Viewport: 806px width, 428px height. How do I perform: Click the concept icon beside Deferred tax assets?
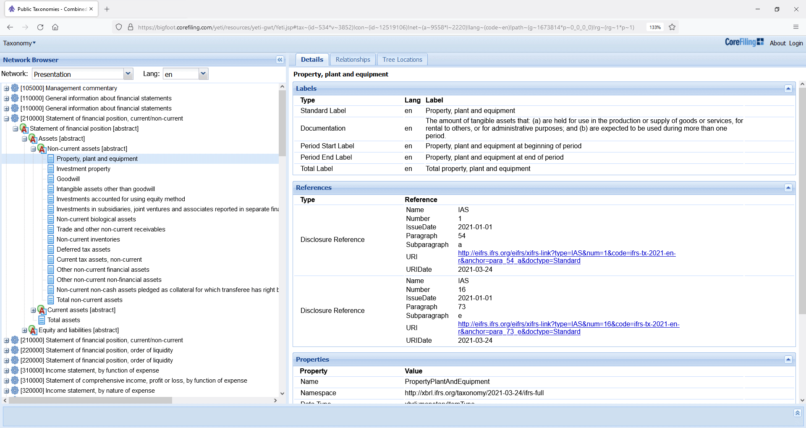[51, 249]
